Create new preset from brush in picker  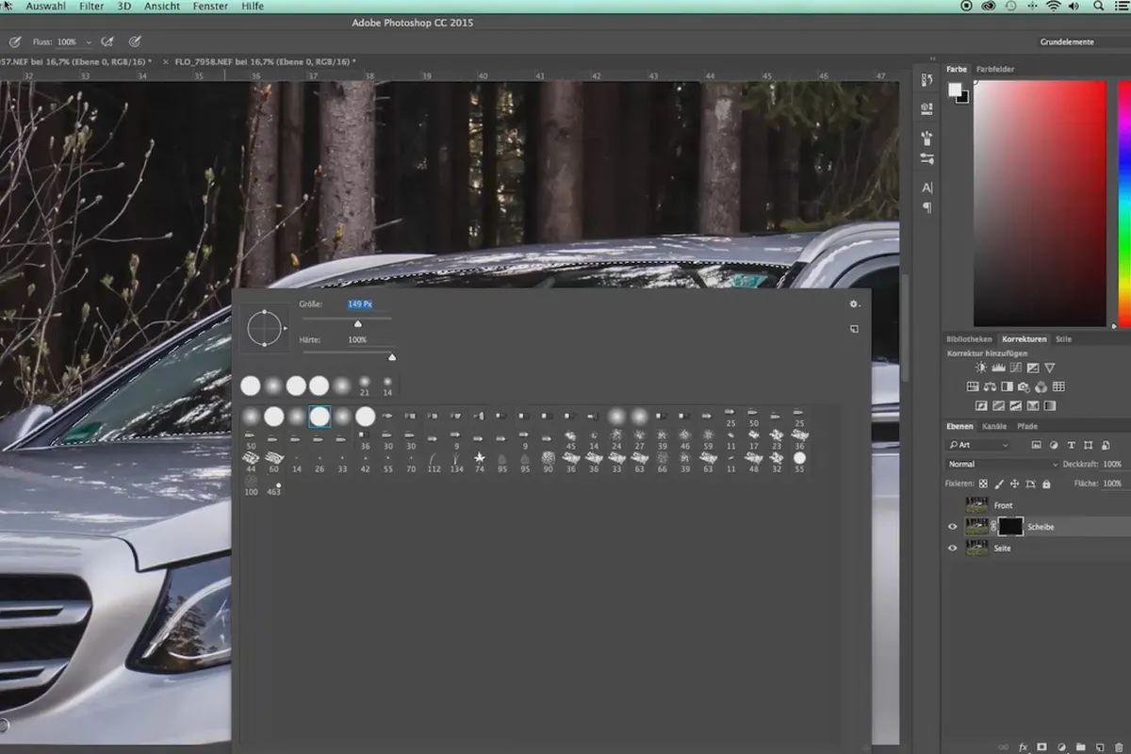(854, 329)
